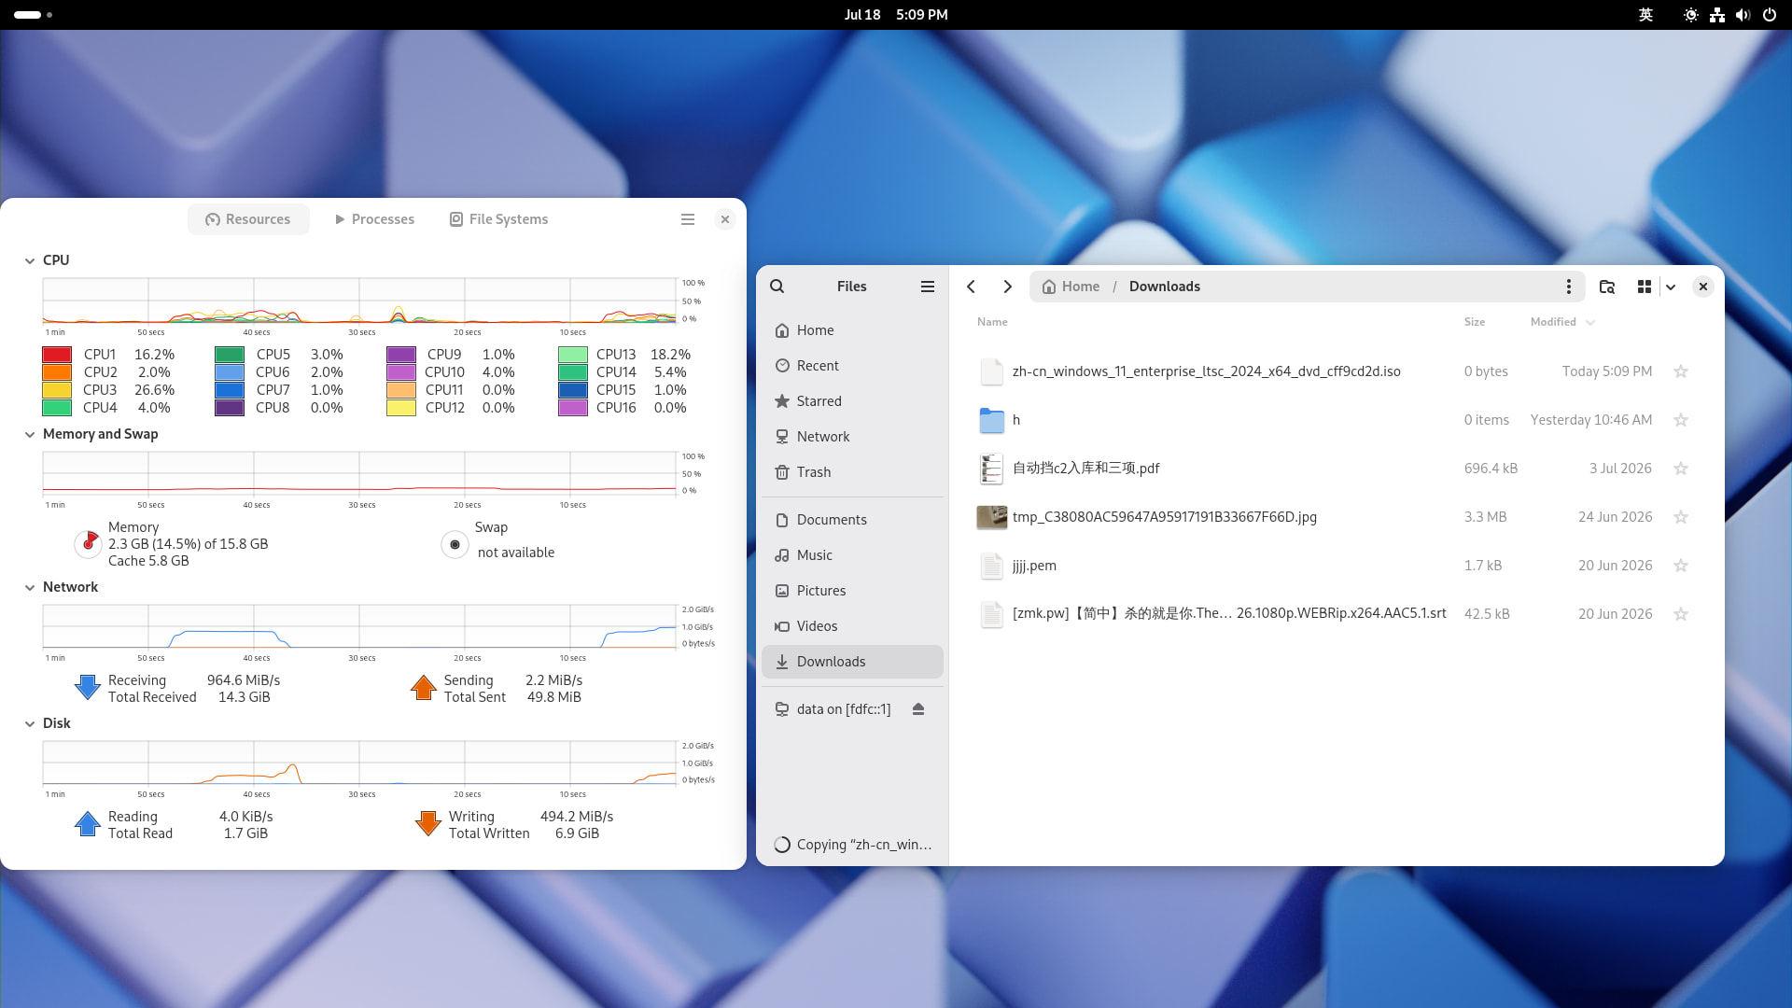
Task: Switch to the Processes tab
Action: coord(374,219)
